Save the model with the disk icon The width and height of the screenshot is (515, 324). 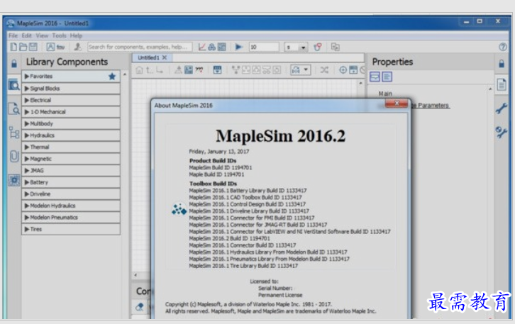[x=33, y=47]
